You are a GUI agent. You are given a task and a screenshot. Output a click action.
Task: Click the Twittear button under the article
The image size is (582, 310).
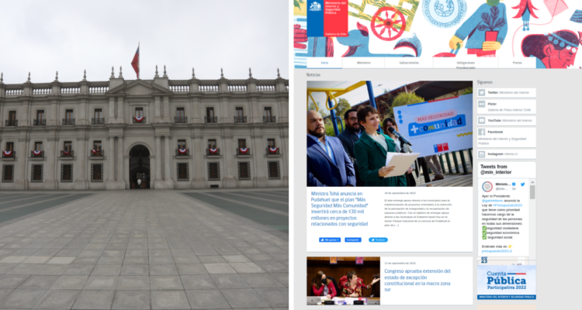(378, 240)
